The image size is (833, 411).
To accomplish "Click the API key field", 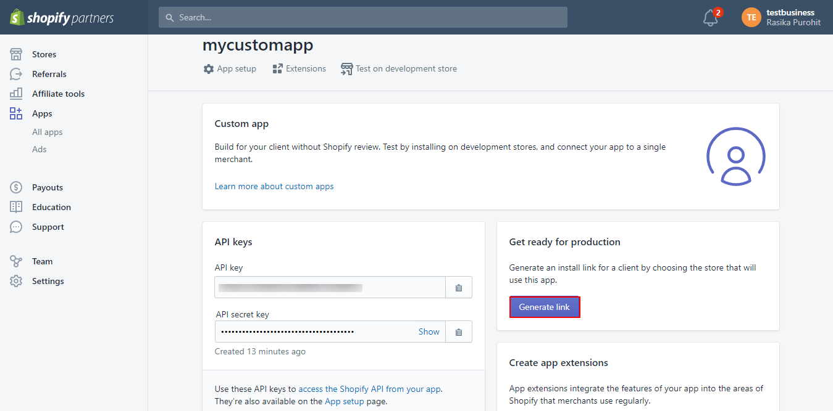I will (x=330, y=288).
